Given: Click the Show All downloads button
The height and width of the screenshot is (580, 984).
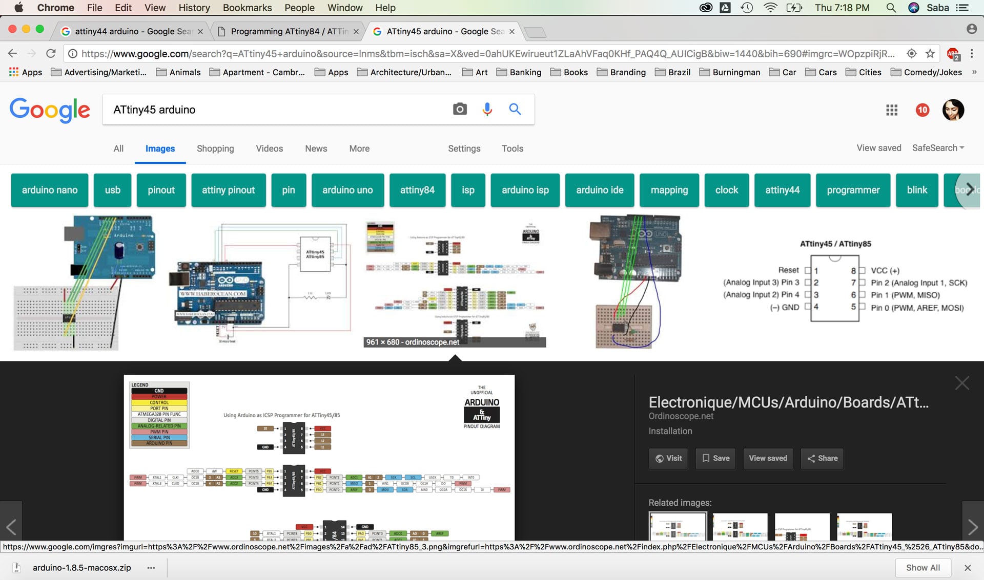Looking at the screenshot, I should (x=922, y=568).
